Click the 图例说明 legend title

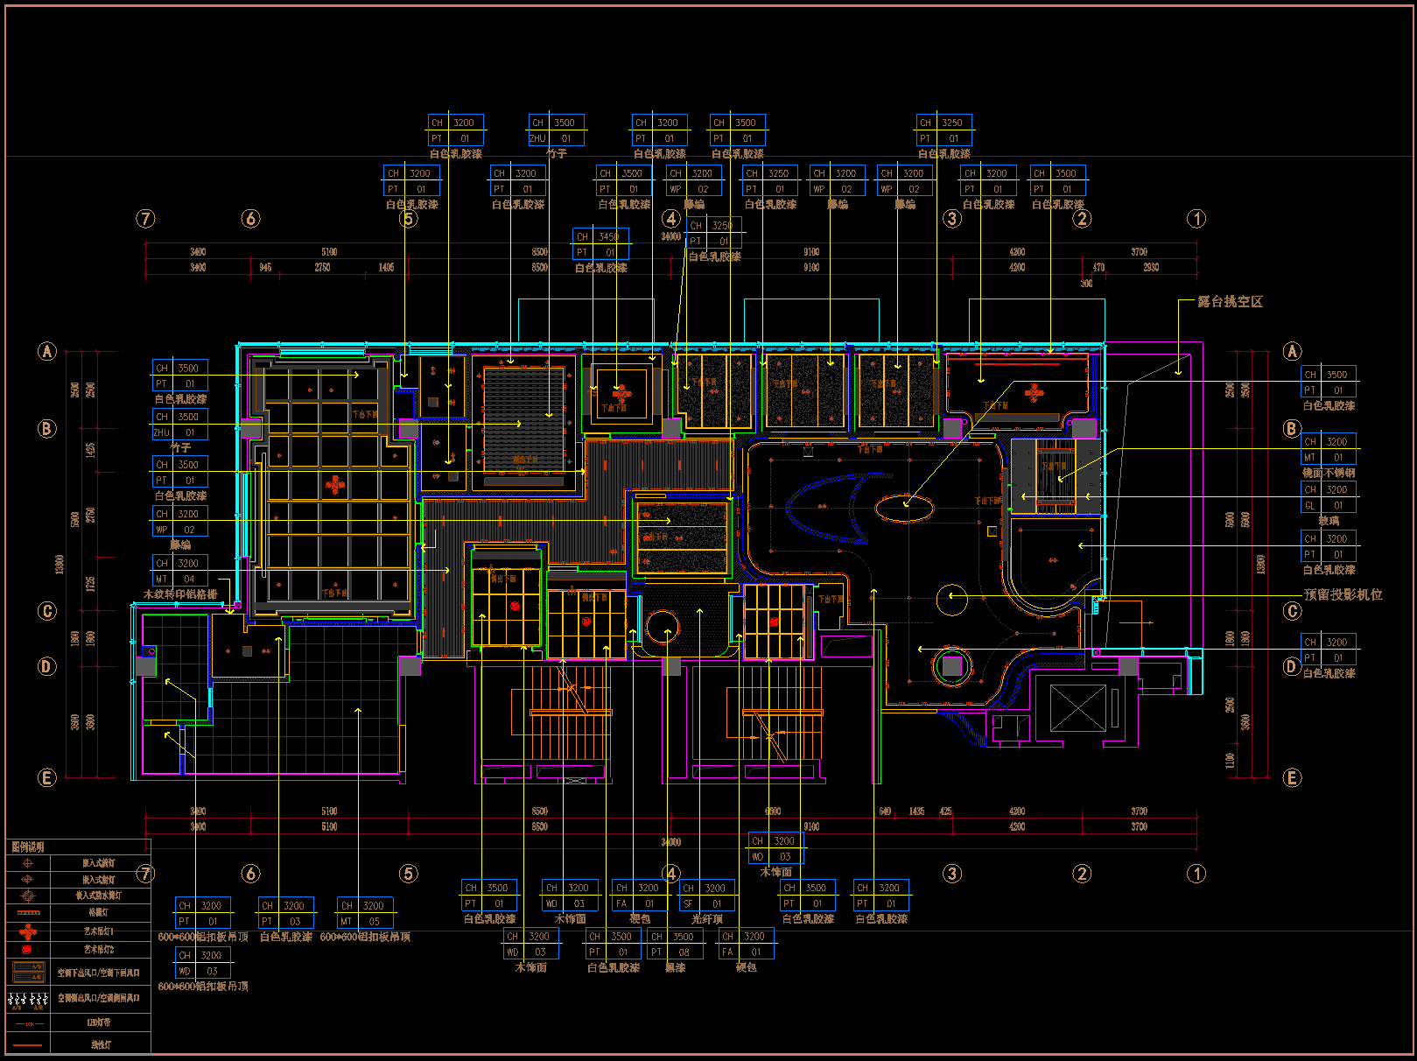click(x=28, y=847)
